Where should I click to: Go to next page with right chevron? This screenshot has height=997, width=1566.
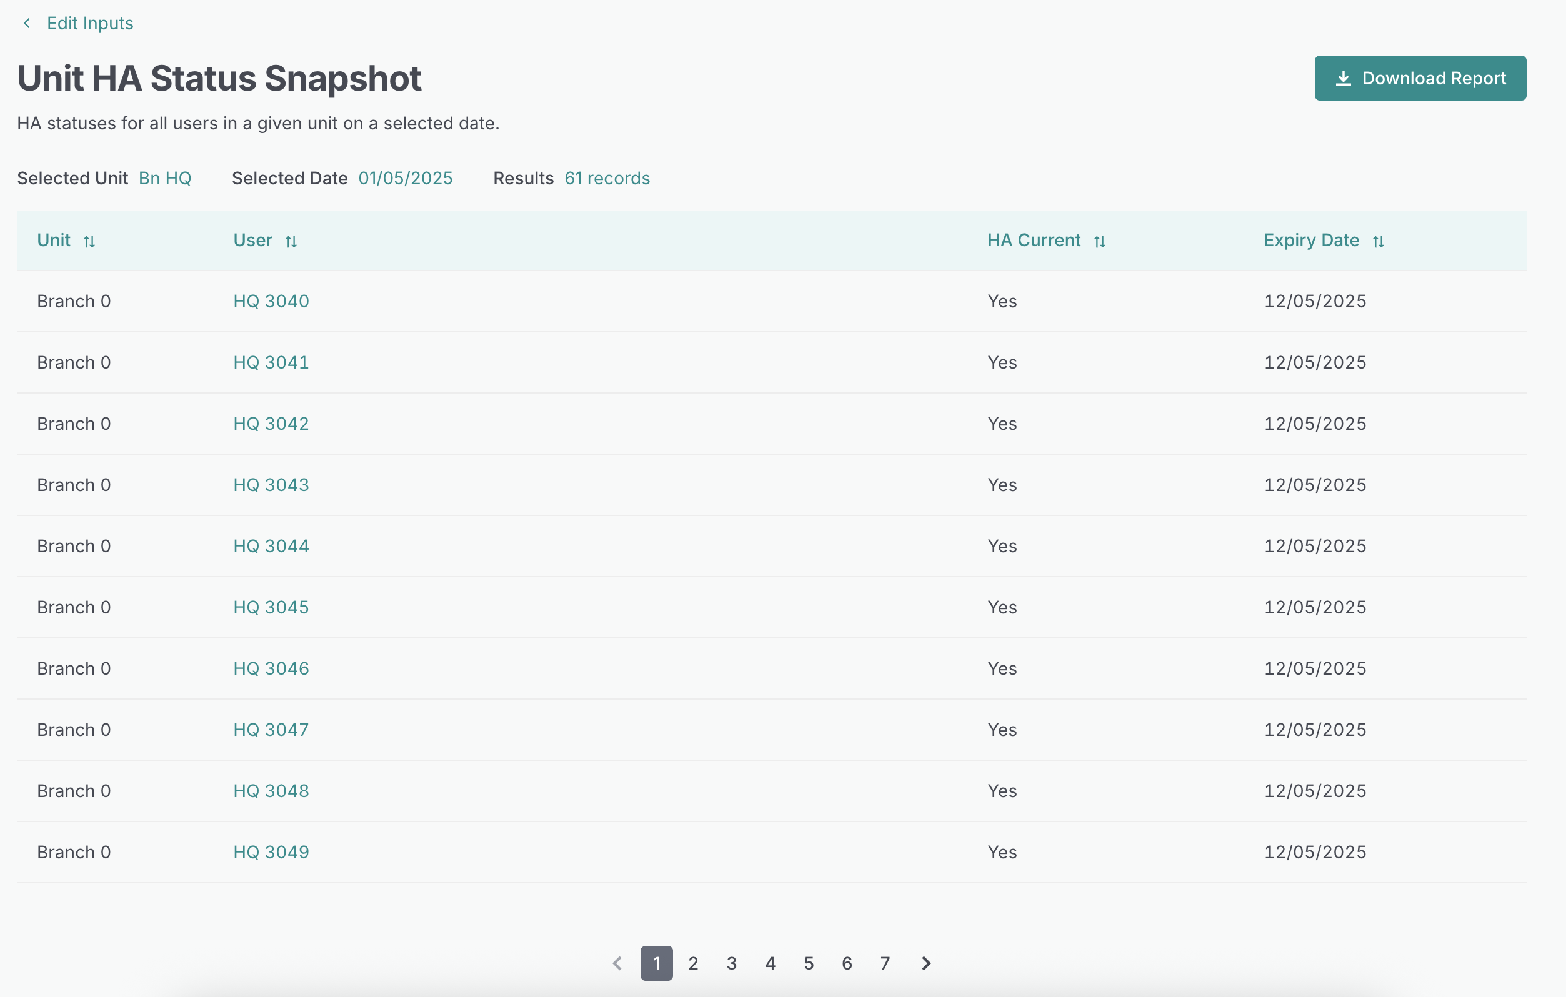click(925, 963)
